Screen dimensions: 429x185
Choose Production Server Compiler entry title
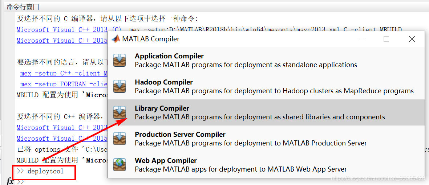[180, 135]
